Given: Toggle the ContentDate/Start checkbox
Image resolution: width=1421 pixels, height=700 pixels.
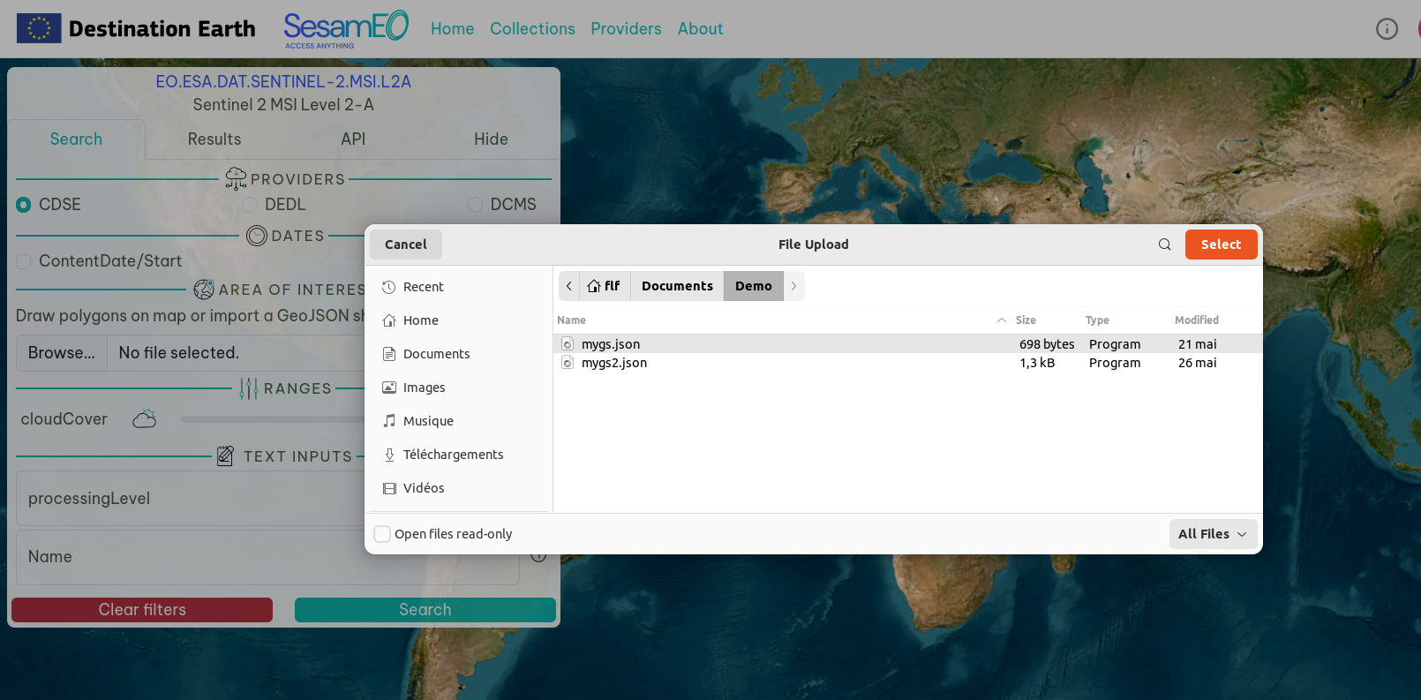Looking at the screenshot, I should (24, 261).
